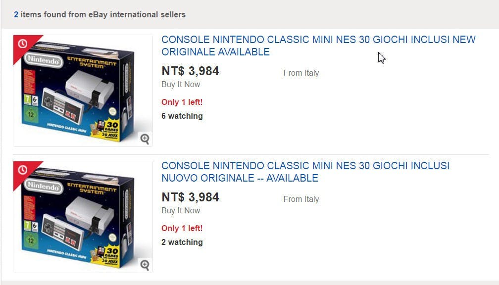Click the '6 watching' label
This screenshot has height=285, width=499.
(182, 116)
